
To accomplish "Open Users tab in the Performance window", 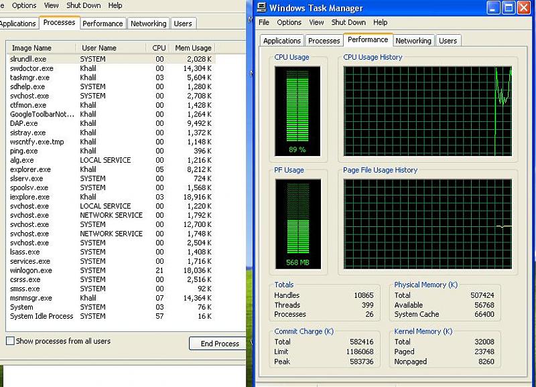I will [448, 41].
